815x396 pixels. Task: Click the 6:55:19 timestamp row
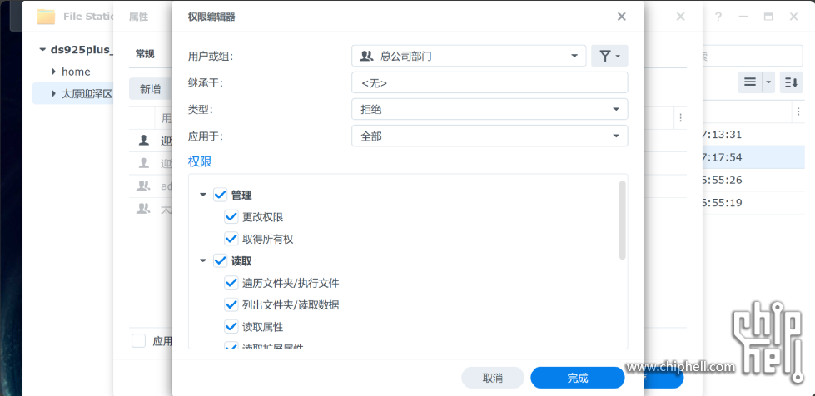(753, 203)
